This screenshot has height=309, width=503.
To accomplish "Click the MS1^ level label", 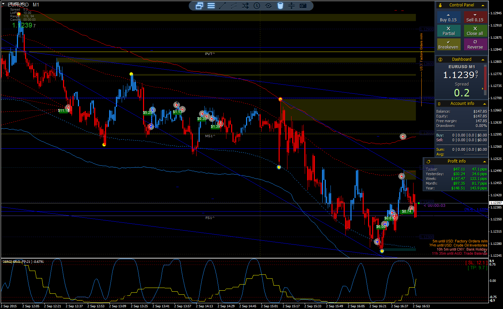I will coord(210,136).
